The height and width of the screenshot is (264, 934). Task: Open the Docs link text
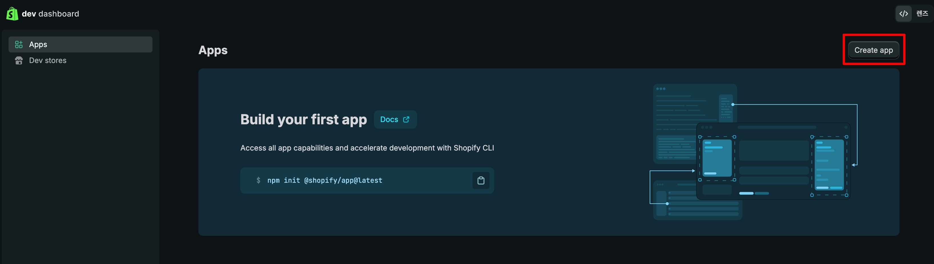(x=389, y=119)
